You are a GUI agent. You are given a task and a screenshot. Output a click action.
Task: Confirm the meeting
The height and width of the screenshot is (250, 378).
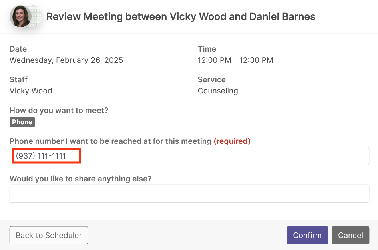307,235
